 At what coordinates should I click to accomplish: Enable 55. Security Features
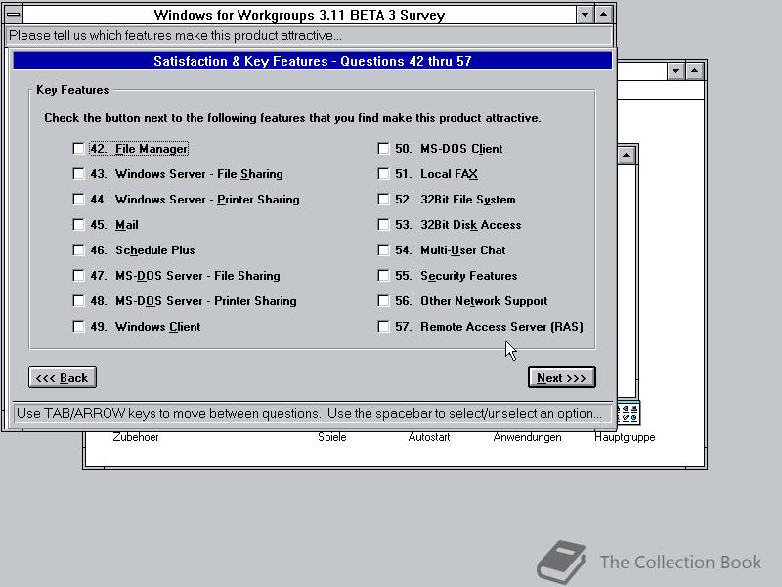pos(383,276)
